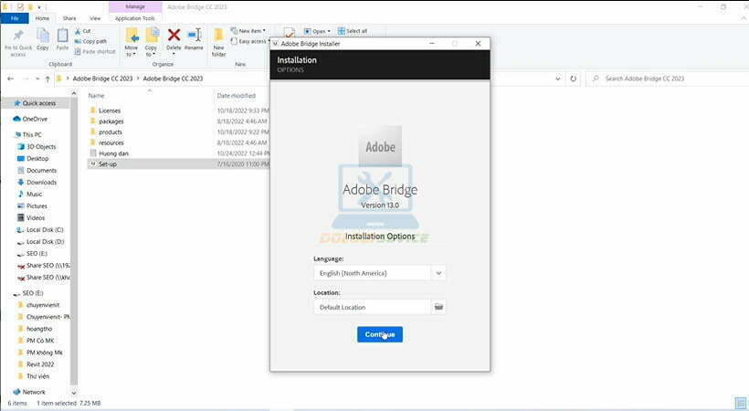Image resolution: width=749 pixels, height=411 pixels.
Task: Open the Language dropdown in installer
Action: [438, 273]
